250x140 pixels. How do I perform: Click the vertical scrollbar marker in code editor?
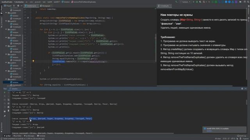(155, 47)
